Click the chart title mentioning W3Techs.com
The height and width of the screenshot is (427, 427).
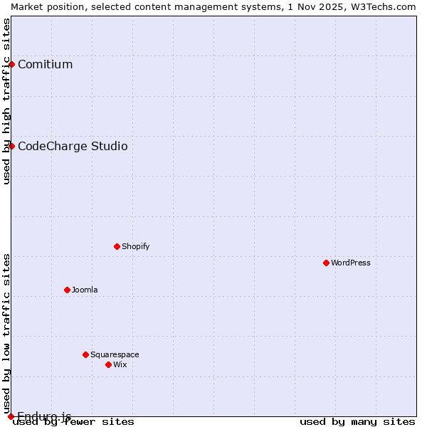click(213, 6)
